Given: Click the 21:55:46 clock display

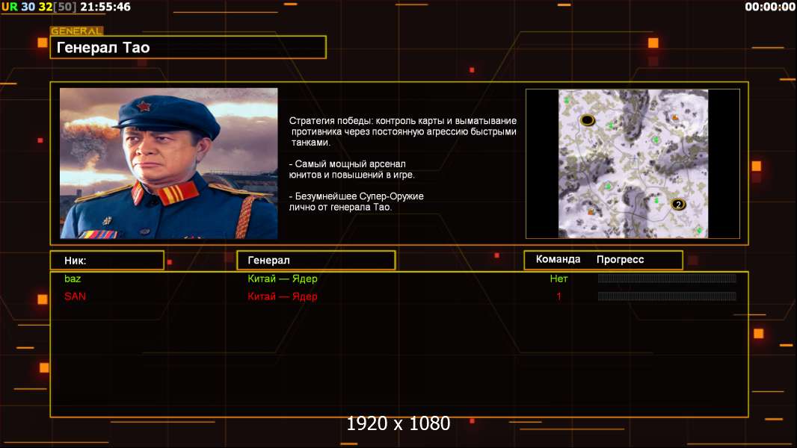Looking at the screenshot, I should point(105,7).
